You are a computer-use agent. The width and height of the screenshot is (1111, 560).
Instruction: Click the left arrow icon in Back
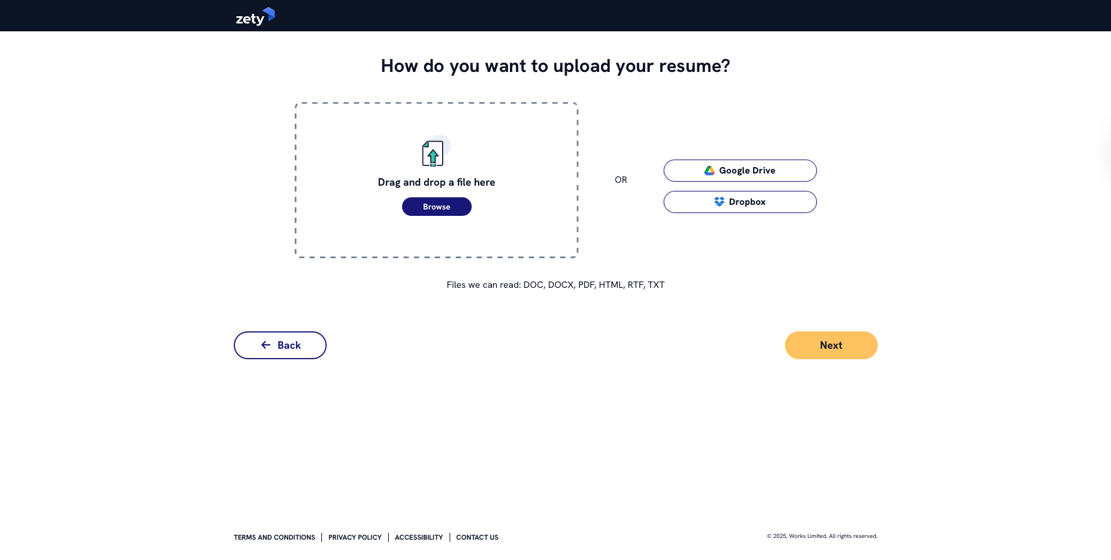pyautogui.click(x=266, y=345)
